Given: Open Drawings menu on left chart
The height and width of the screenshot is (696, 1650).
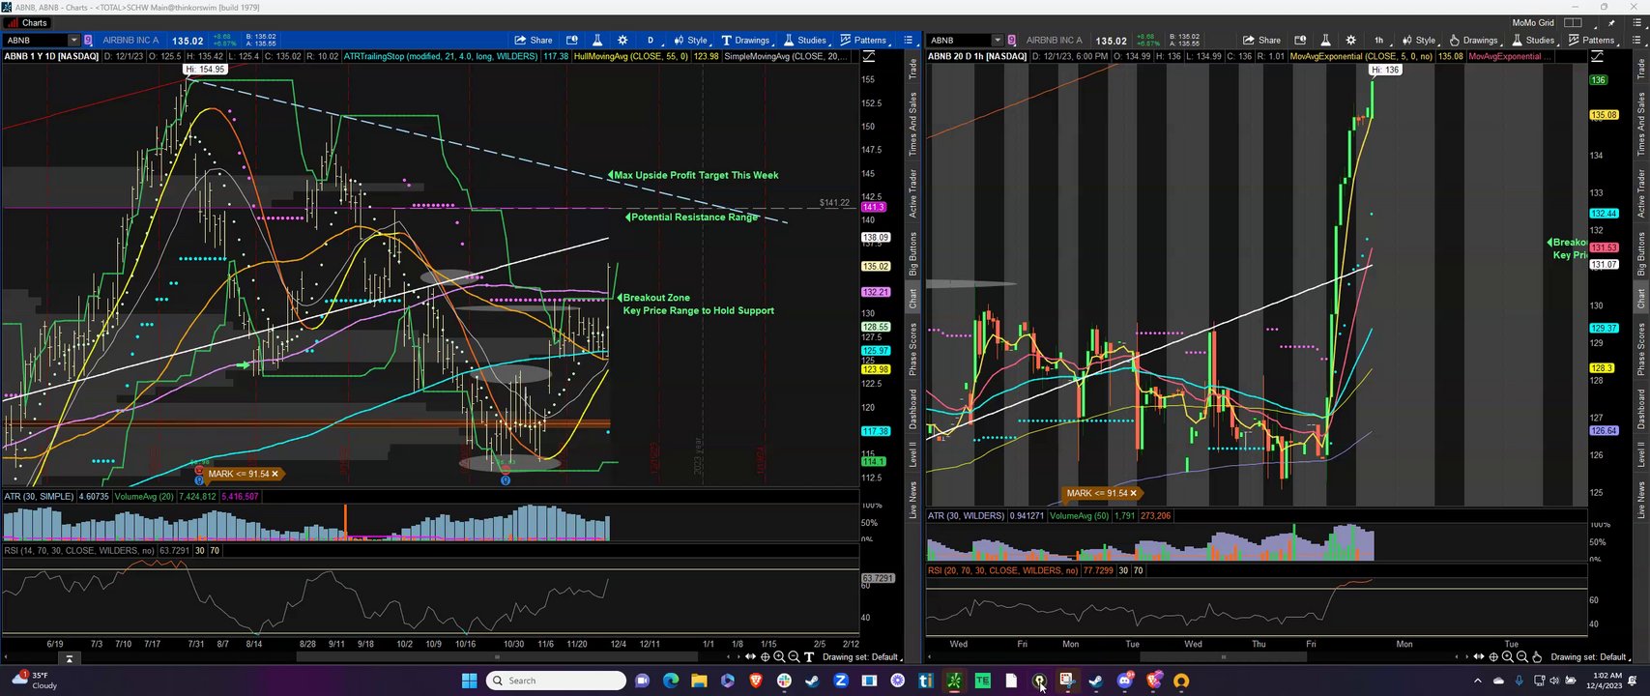Looking at the screenshot, I should [746, 40].
